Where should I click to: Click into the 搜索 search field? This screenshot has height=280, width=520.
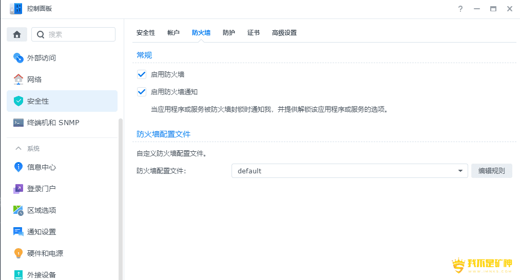point(73,34)
